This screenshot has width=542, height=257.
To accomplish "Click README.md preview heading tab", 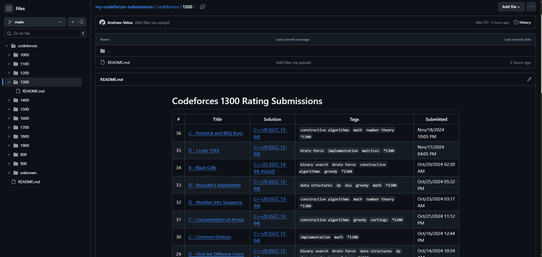I will click(x=112, y=80).
